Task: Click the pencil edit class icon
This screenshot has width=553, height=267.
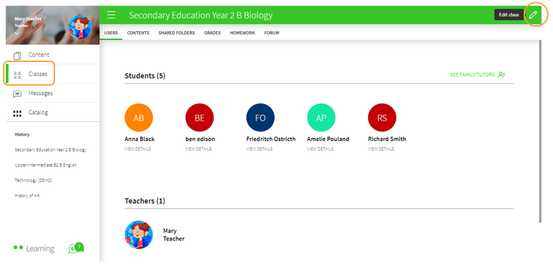Action: pyautogui.click(x=533, y=14)
